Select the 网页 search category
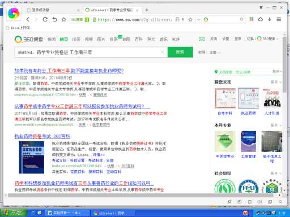 [64, 40]
